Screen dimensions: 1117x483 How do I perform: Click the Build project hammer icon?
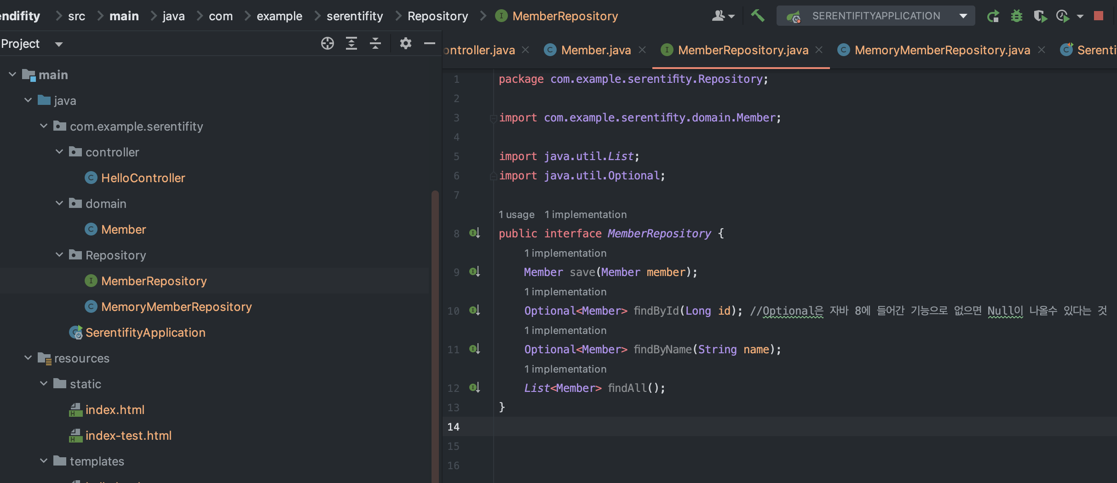coord(757,16)
